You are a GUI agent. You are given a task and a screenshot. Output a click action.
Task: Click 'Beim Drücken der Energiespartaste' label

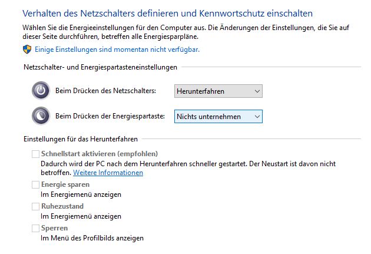pos(110,116)
